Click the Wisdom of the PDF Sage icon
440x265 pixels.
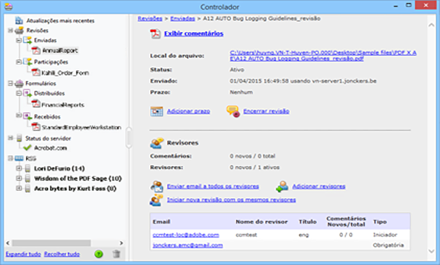[x=27, y=179]
